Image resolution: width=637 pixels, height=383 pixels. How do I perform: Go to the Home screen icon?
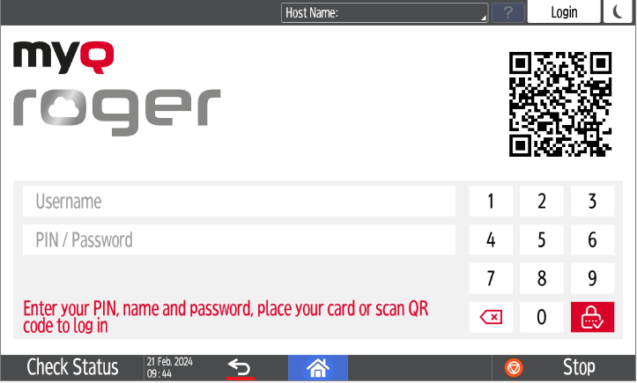click(x=318, y=368)
